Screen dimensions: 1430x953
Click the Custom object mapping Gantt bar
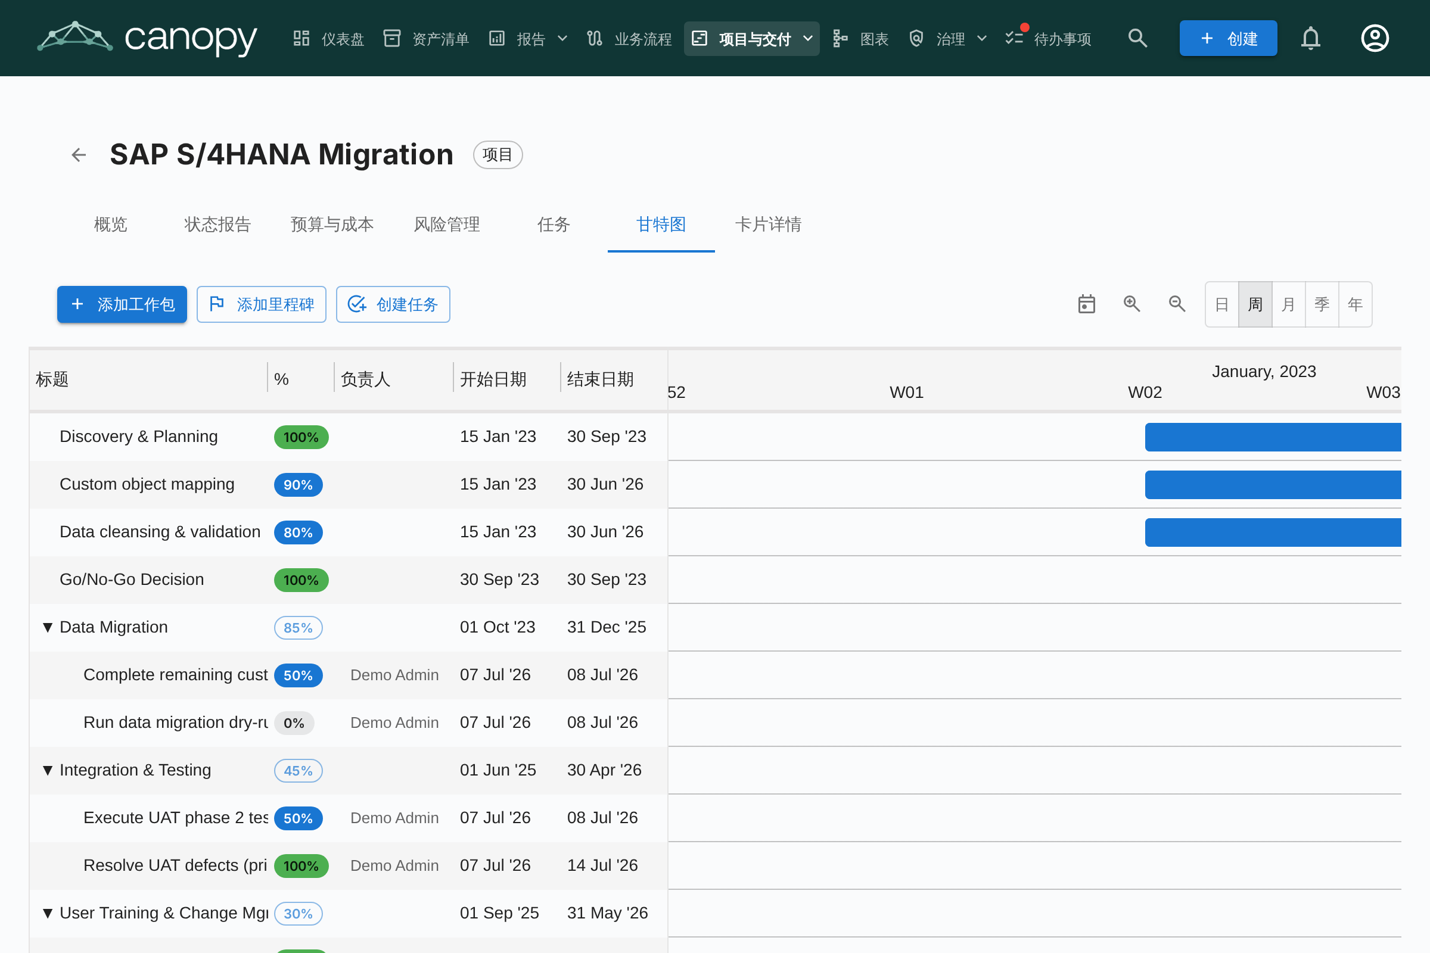[1273, 484]
